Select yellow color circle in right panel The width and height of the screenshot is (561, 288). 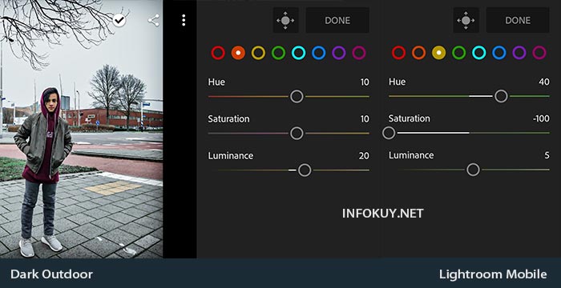pos(438,53)
